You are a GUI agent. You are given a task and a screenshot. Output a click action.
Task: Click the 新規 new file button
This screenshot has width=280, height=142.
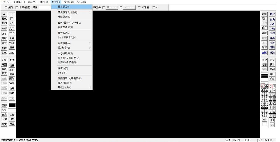coord(264,14)
